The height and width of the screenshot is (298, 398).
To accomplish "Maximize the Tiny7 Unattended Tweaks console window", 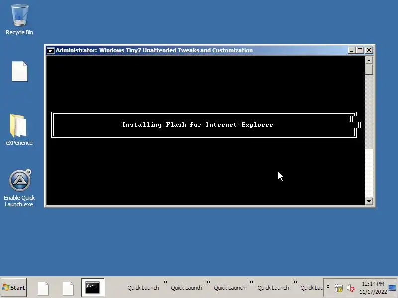I will 360,50.
